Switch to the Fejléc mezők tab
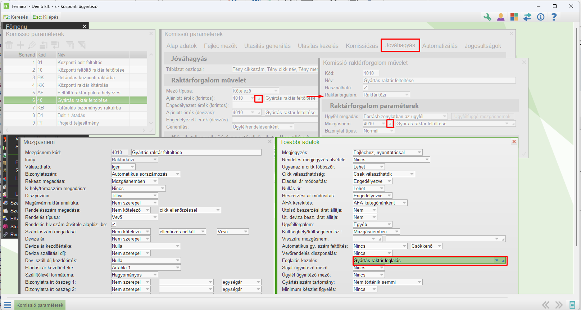 221,46
